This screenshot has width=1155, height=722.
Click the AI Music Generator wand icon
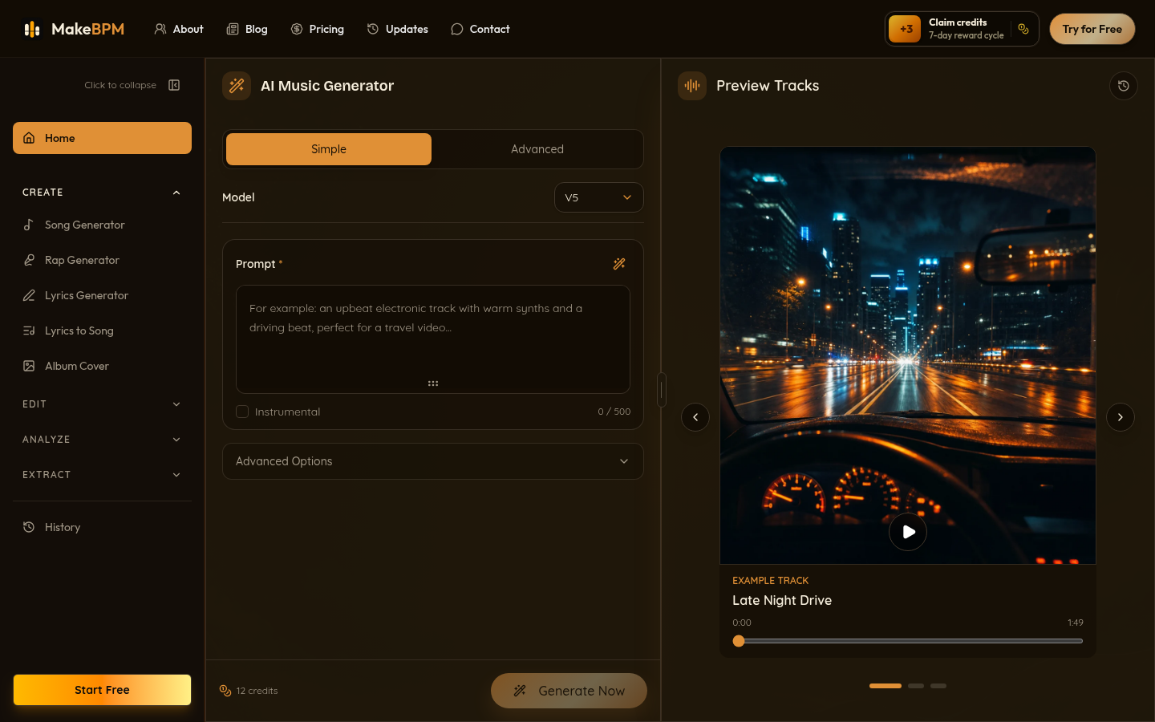point(237,86)
